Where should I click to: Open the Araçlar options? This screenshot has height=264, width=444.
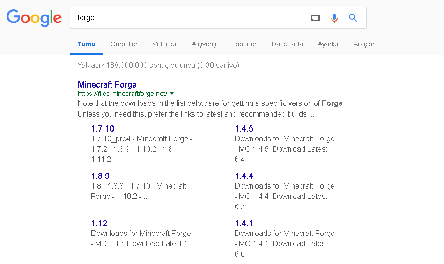coord(364,44)
